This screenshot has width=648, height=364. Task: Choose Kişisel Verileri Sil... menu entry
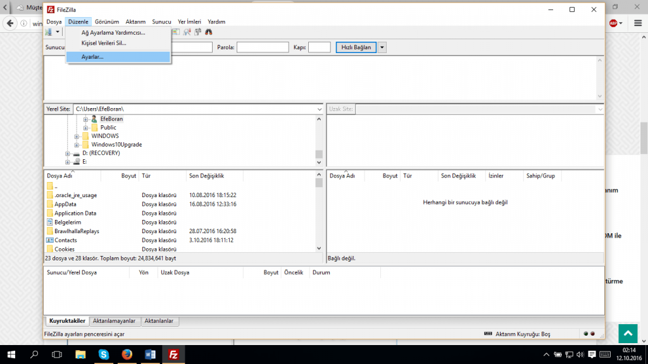pyautogui.click(x=104, y=43)
